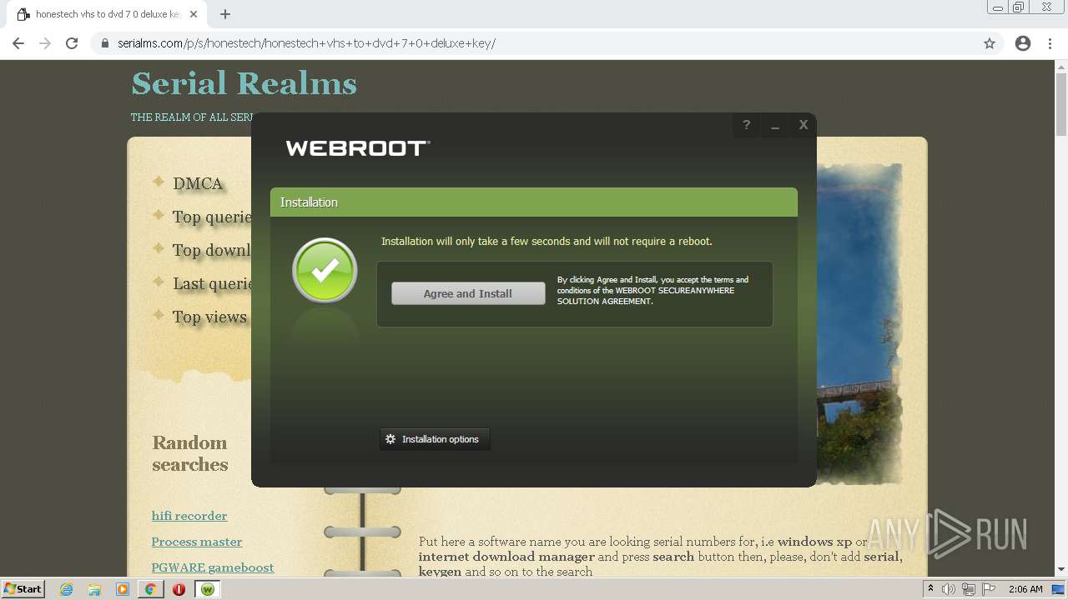Open the red Opera taskbar icon
The height and width of the screenshot is (600, 1068).
point(179,589)
